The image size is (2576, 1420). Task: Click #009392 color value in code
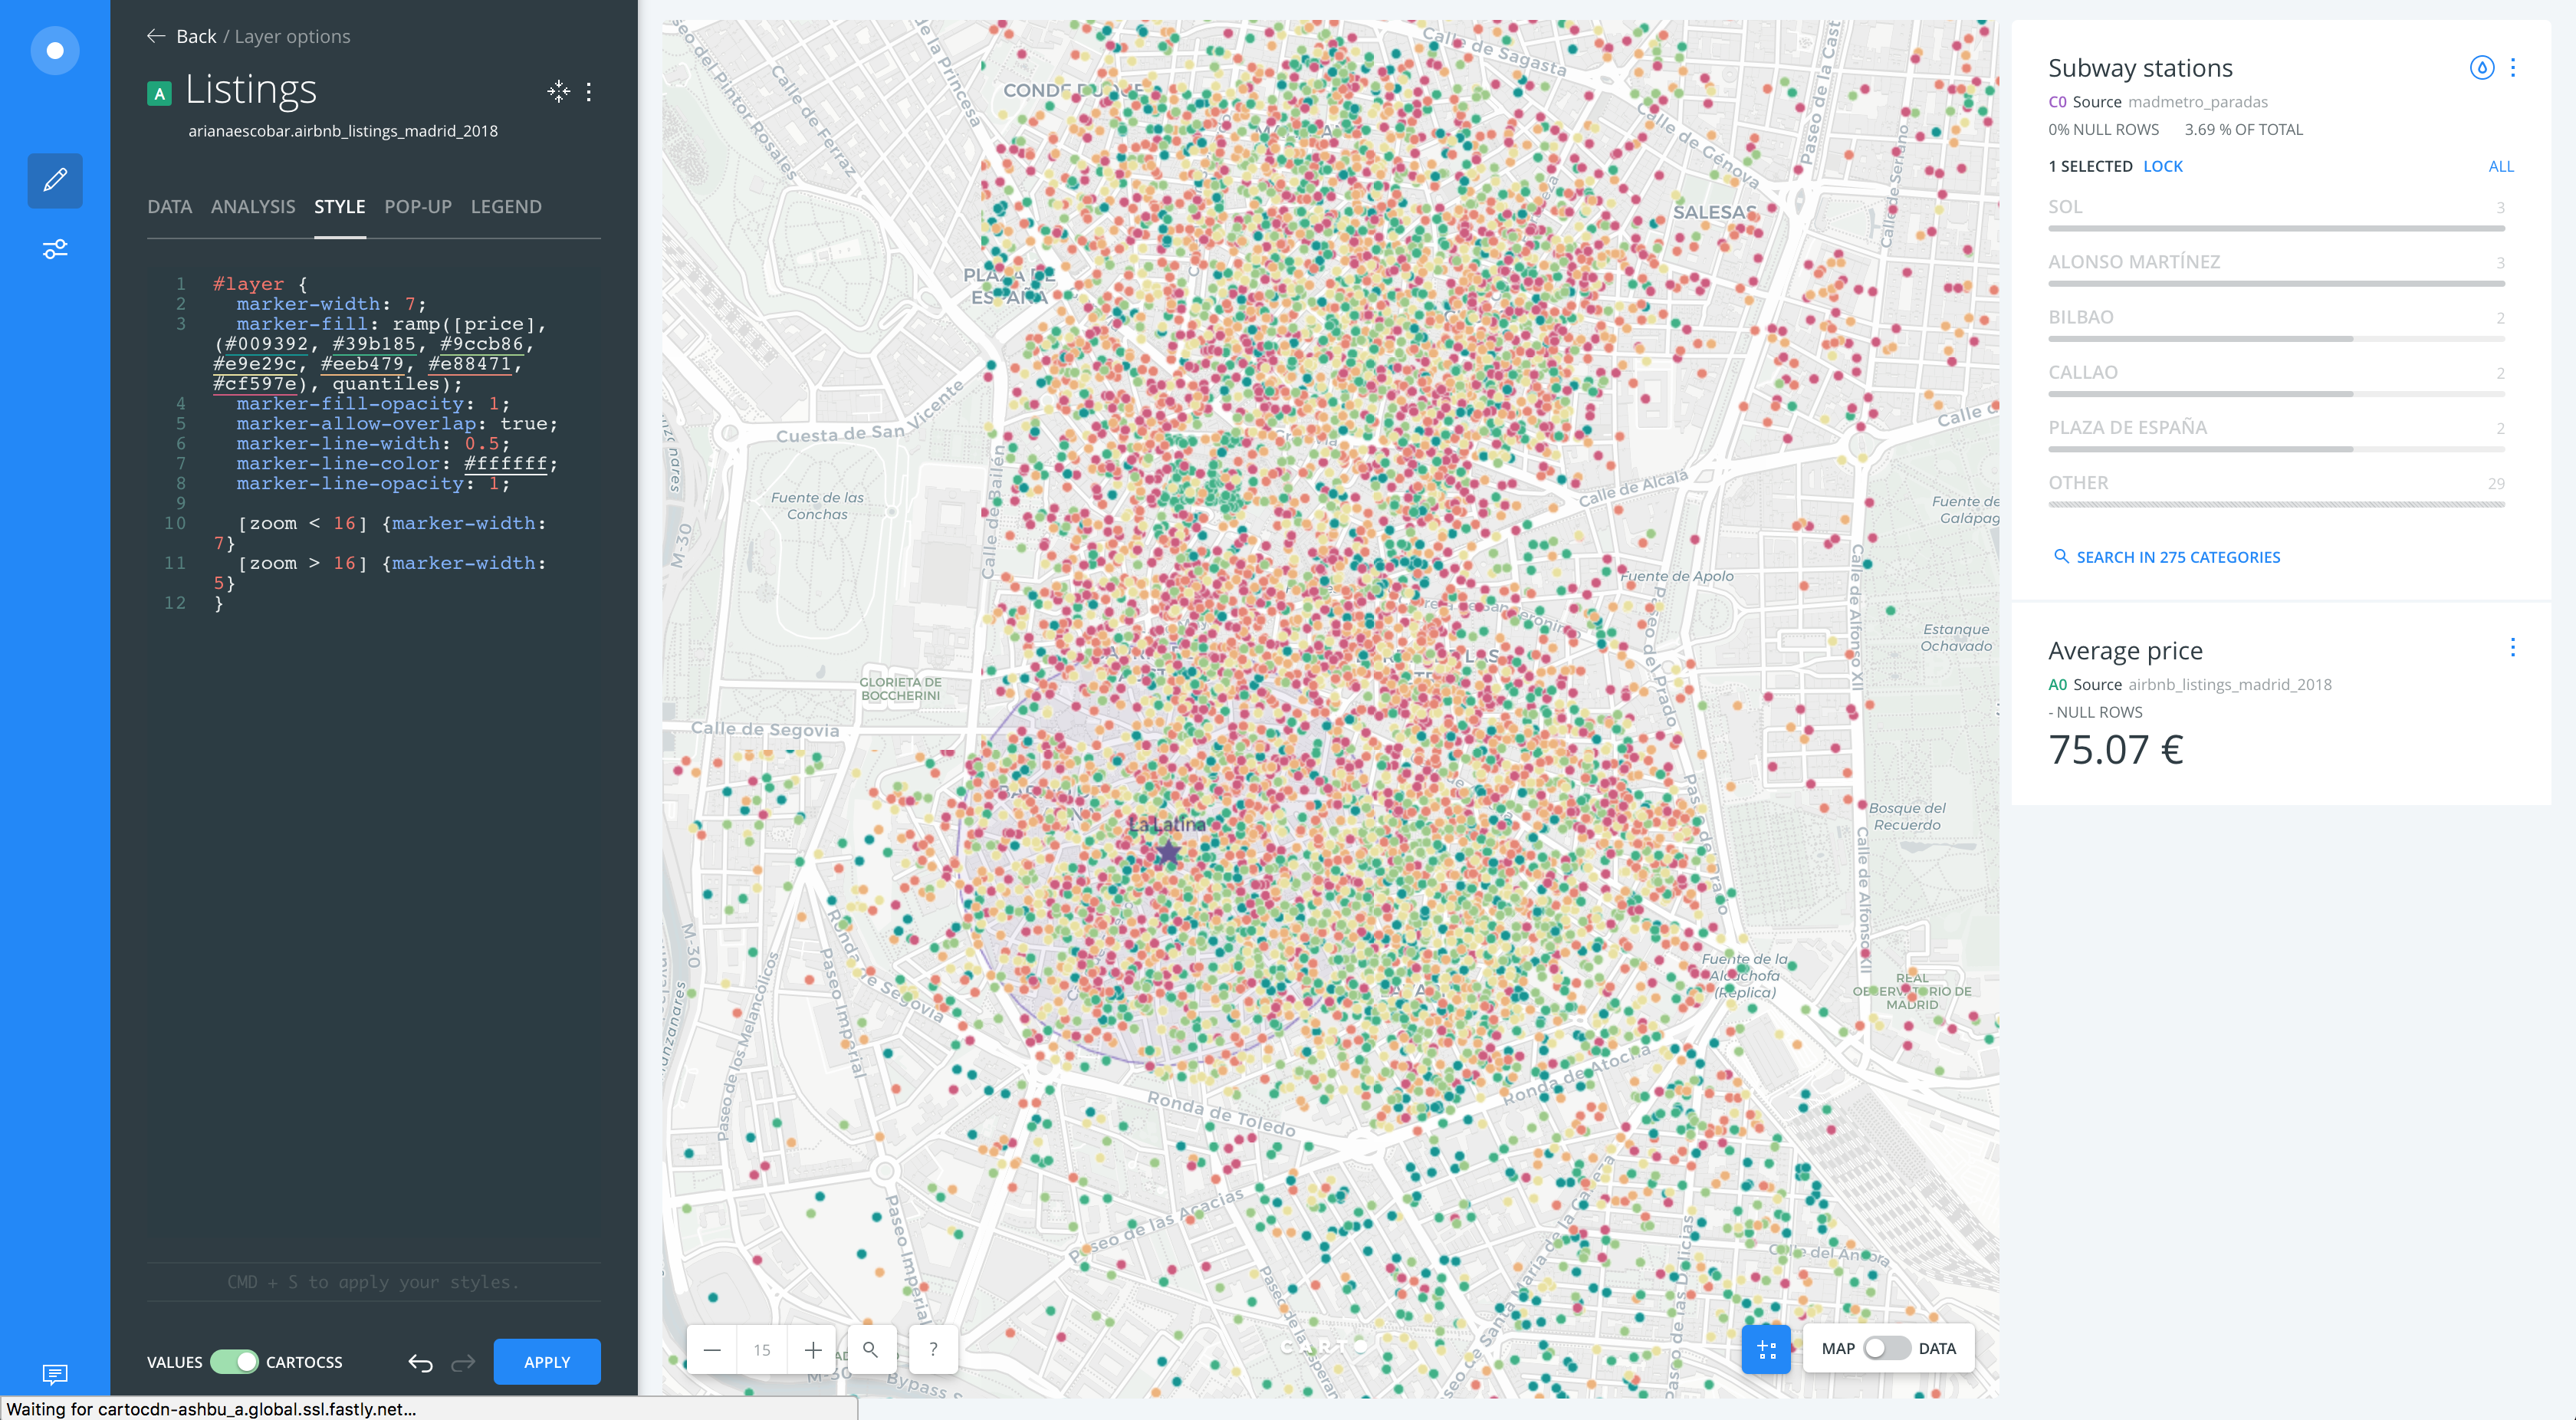[x=266, y=344]
